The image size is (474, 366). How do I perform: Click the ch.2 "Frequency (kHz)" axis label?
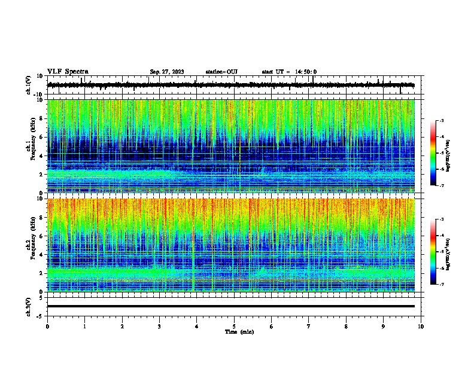pyautogui.click(x=33, y=238)
